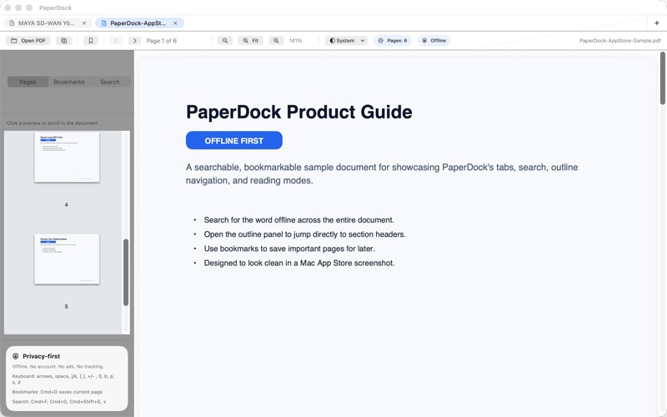
Task: Click the 'A searchable, bookmarkable sample document' paragraph
Action: (382, 173)
